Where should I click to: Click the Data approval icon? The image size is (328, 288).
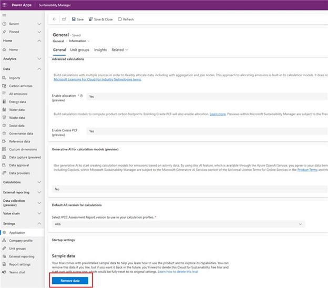pyautogui.click(x=4, y=165)
